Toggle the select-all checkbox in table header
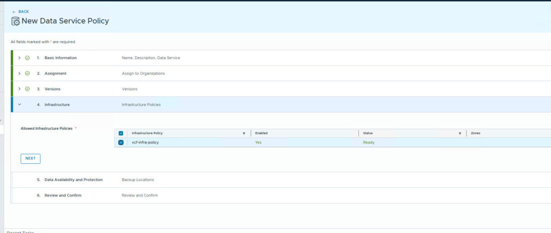This screenshot has width=551, height=233. (x=121, y=133)
